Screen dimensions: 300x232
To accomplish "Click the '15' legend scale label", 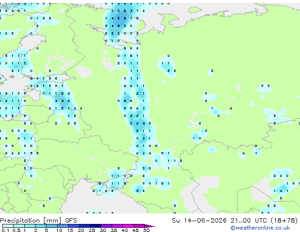I will [70, 230].
